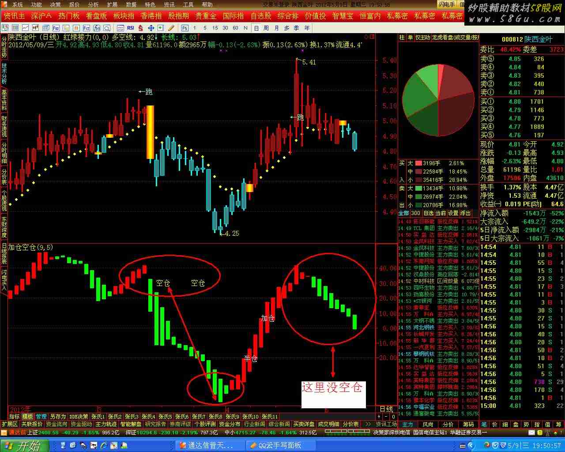
Task: Open the 功能 menu
Action: click(36, 4)
